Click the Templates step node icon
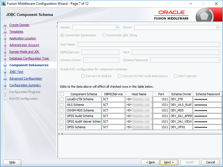223x167 pixels. click(5, 32)
